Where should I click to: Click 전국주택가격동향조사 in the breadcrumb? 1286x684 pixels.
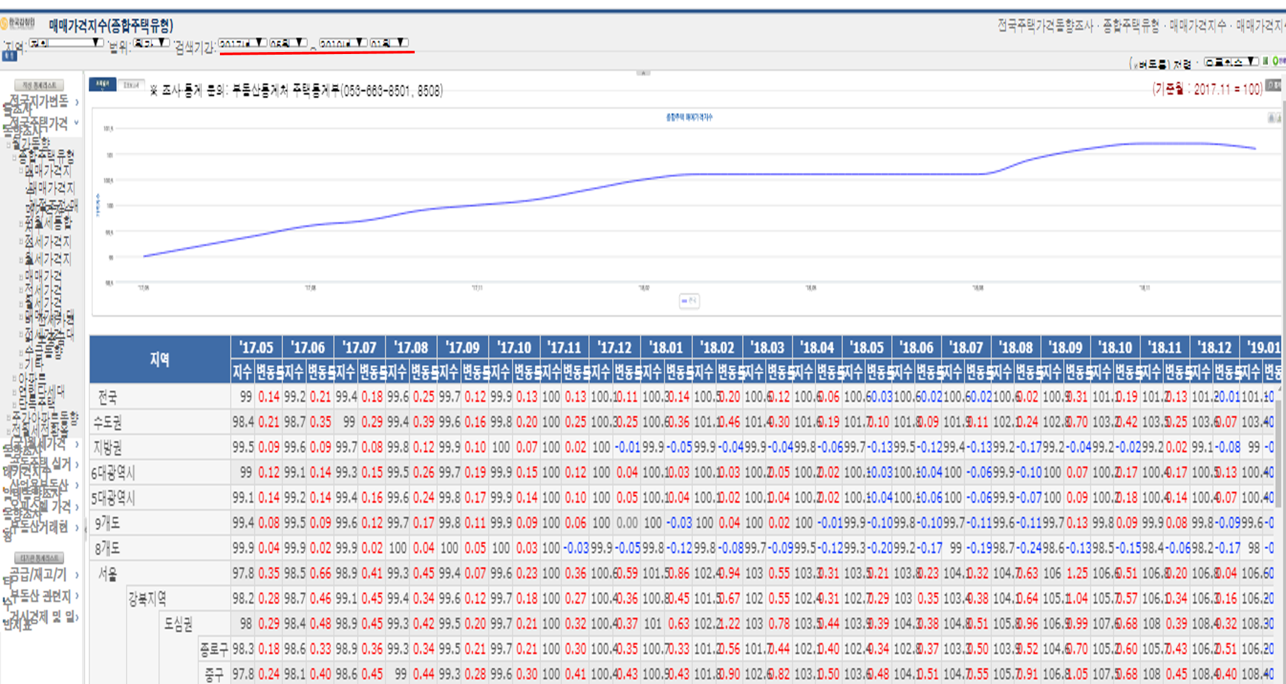[1046, 26]
